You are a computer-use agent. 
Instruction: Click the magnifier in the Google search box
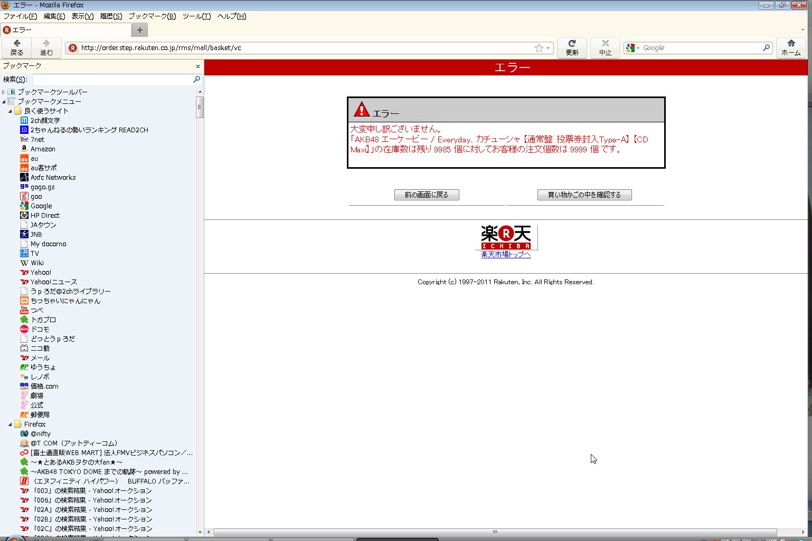(766, 47)
